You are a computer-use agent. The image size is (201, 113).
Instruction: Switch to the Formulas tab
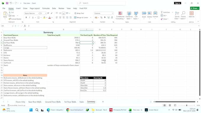pos(46,8)
